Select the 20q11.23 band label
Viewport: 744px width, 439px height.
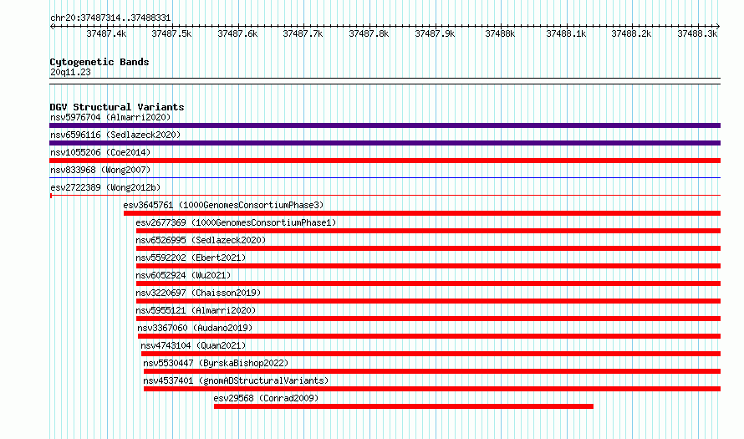[x=70, y=72]
